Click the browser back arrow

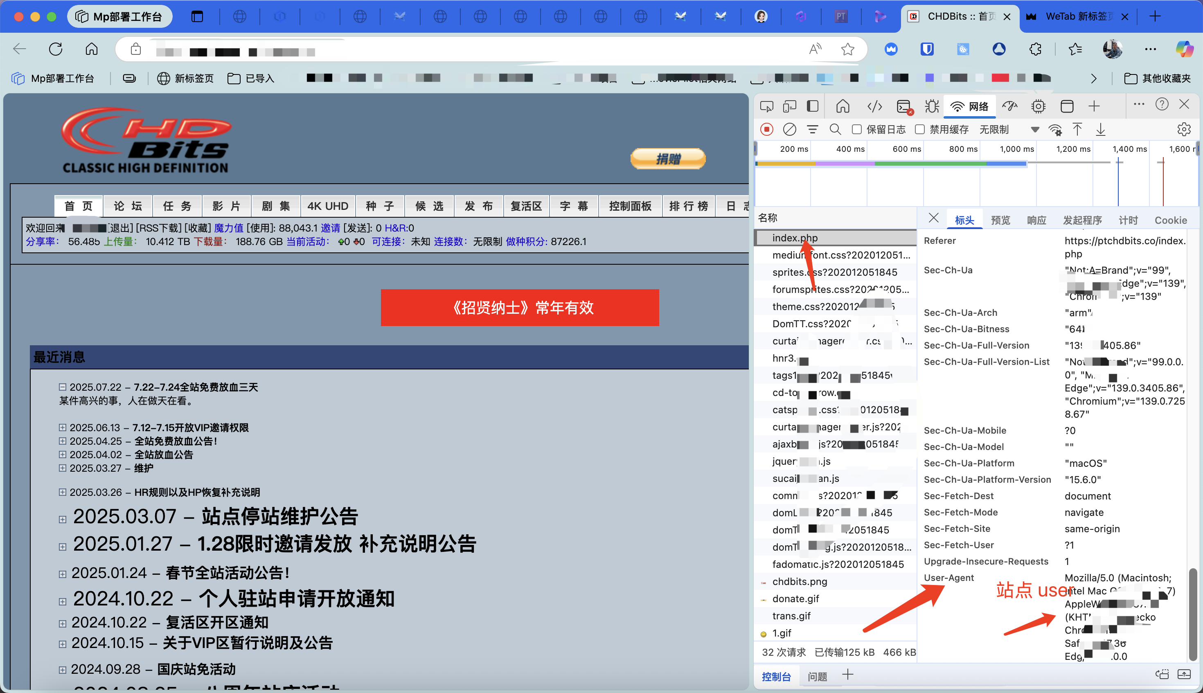click(x=20, y=49)
